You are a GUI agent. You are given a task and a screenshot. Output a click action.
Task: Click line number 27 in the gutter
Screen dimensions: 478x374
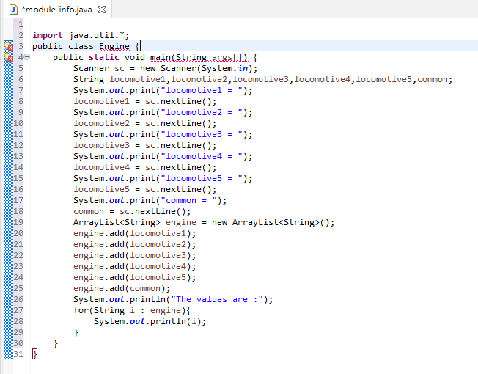coord(18,310)
